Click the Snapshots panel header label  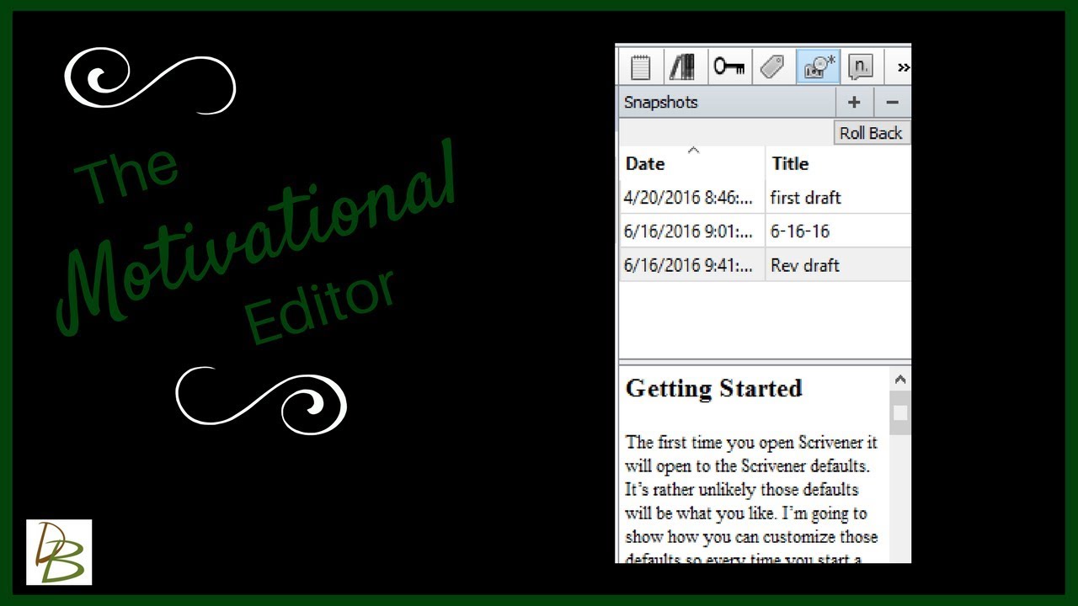point(661,102)
